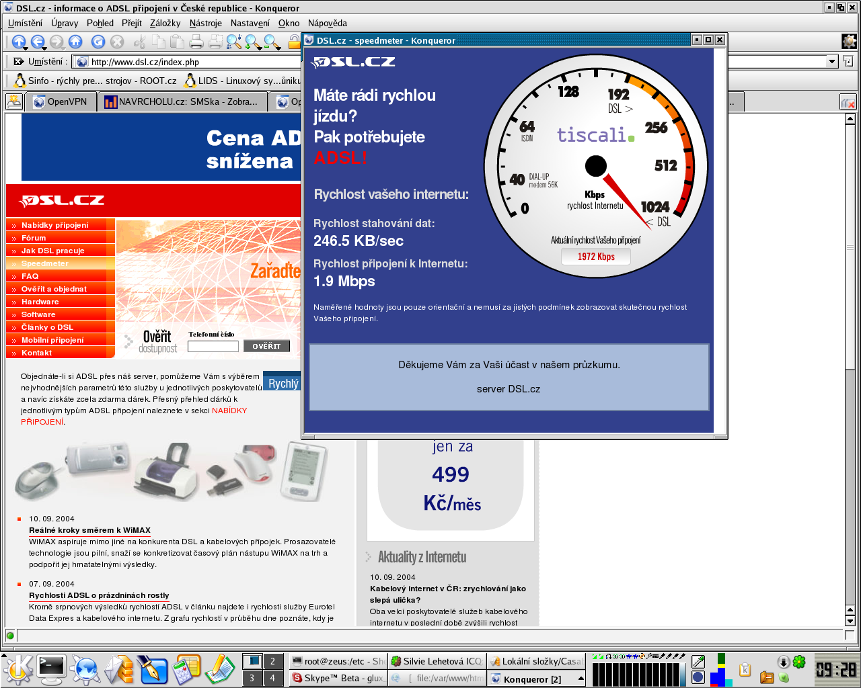Follow the NABÍDKY PŘIPOJENÍ red text link
Viewport: 861px width, 688px height.
point(229,411)
